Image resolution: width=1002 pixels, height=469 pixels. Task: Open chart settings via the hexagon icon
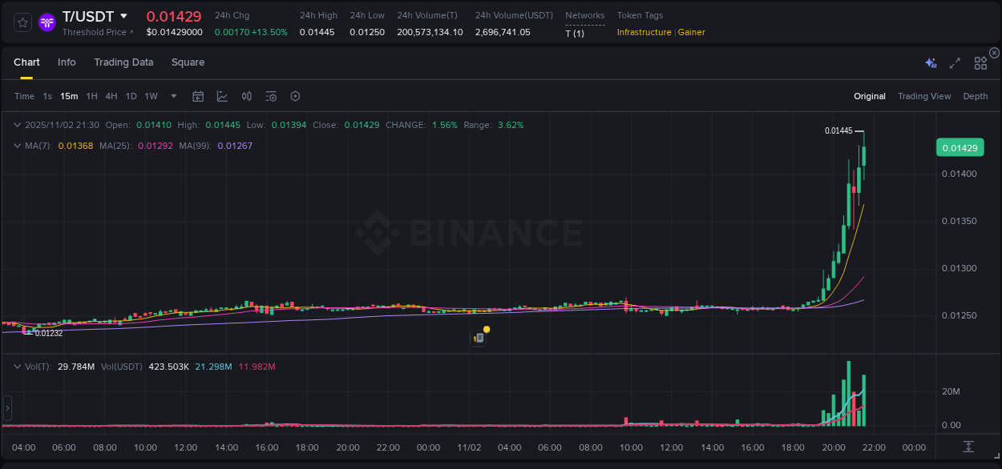(x=295, y=96)
